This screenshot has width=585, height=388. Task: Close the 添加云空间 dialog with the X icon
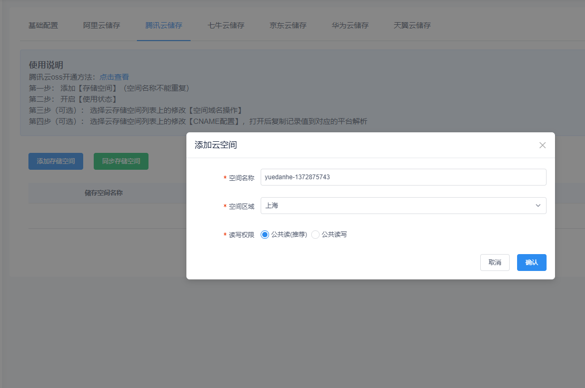542,145
